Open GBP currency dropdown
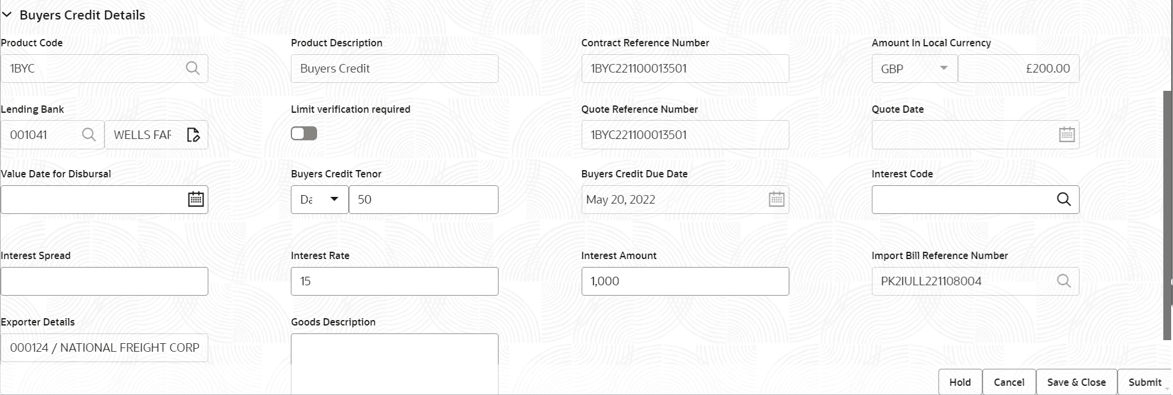The width and height of the screenshot is (1173, 395). coord(915,69)
